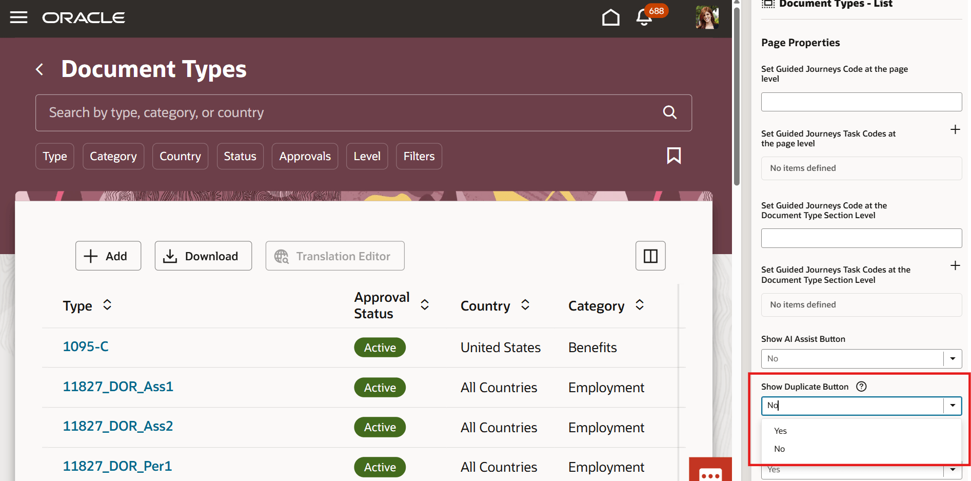
Task: Open the Filters chip
Action: (419, 156)
